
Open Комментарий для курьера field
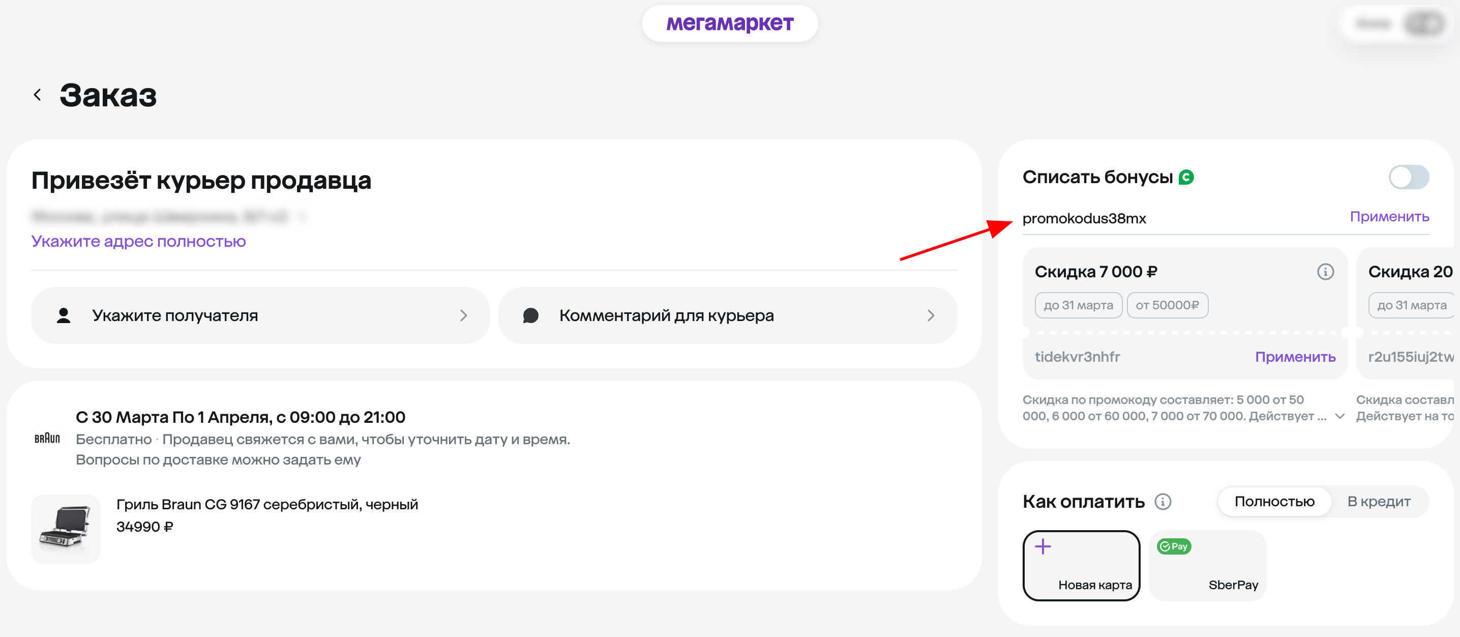728,315
